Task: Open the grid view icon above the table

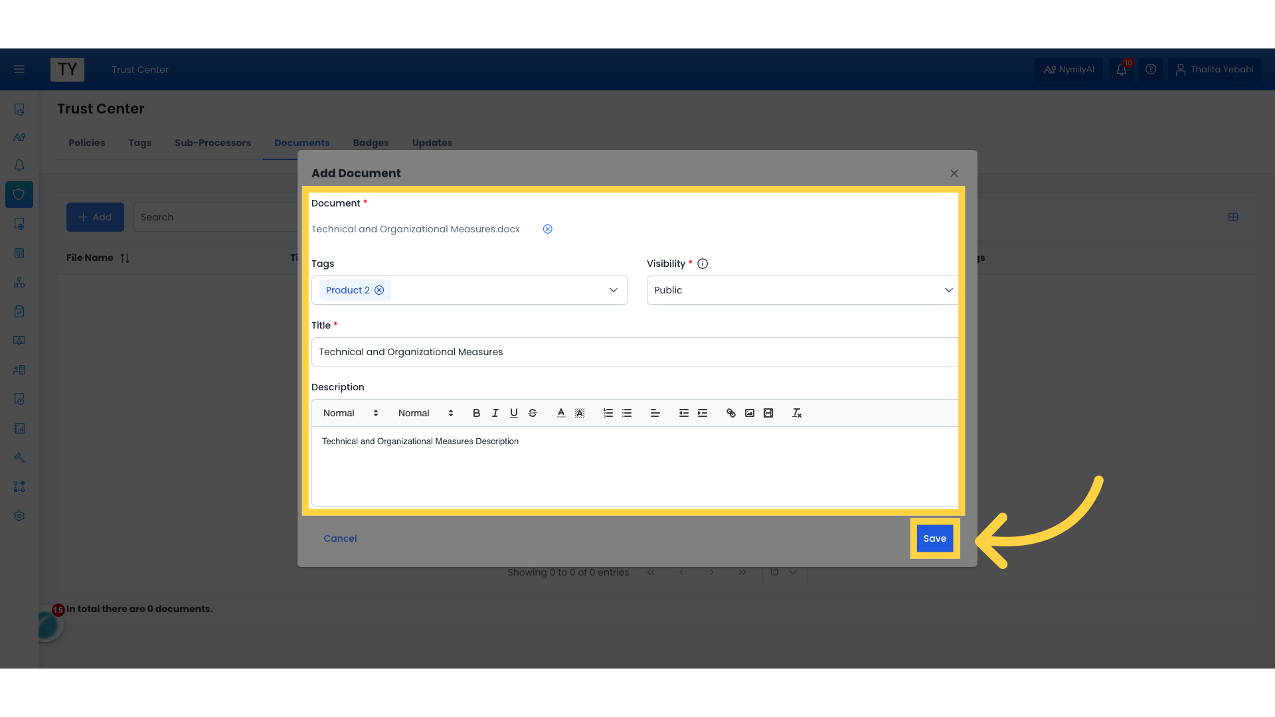Action: (1233, 217)
